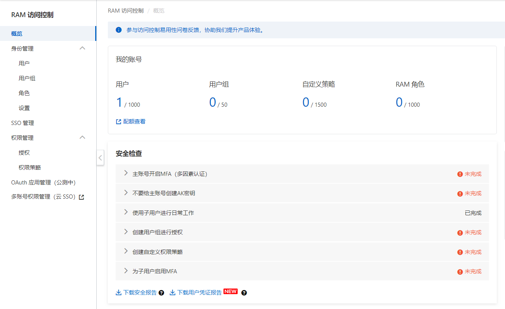Open the 权限策略 sidebar item

pyautogui.click(x=29, y=167)
